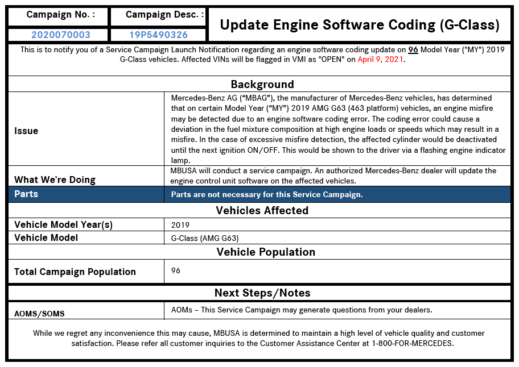Click underlined '96' in the notification paragraph
519x367 pixels.
click(413, 50)
